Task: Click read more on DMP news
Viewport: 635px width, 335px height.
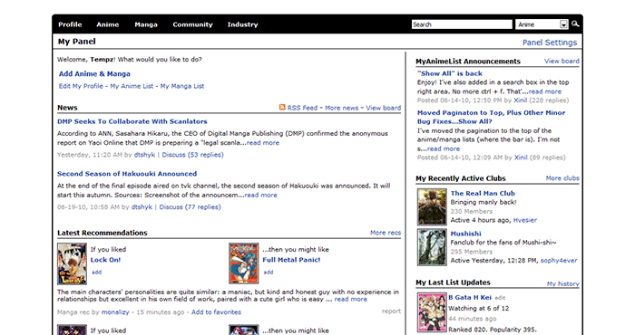Action: (x=263, y=143)
